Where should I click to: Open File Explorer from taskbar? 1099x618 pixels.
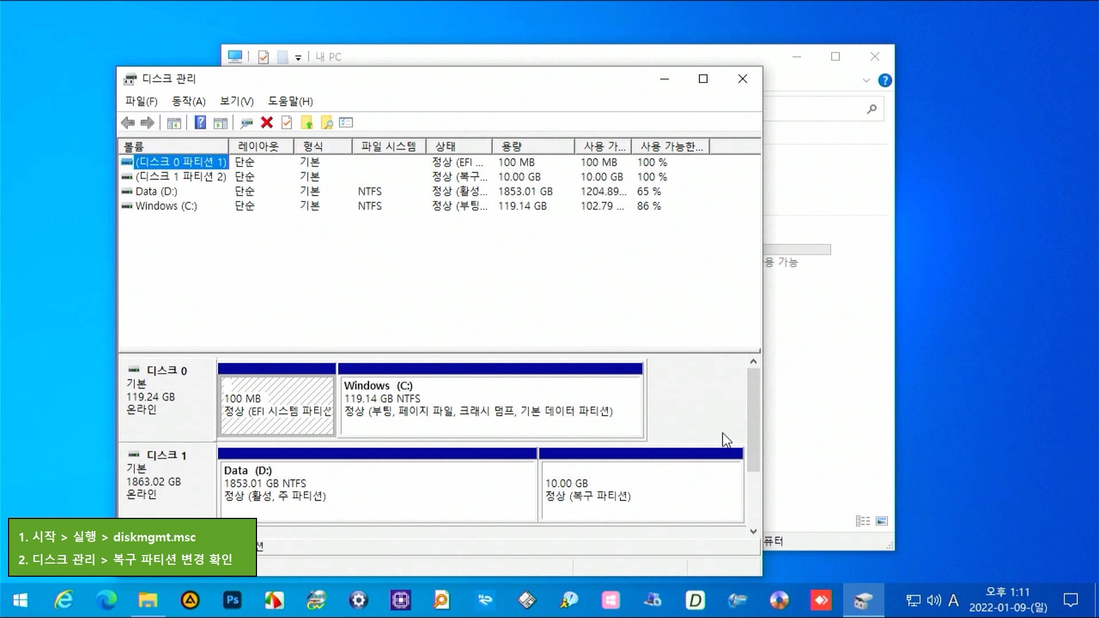point(148,600)
